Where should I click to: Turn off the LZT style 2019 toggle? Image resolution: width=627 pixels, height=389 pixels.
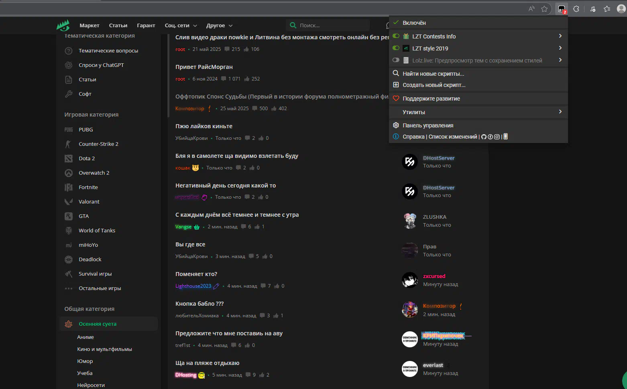[x=396, y=48]
